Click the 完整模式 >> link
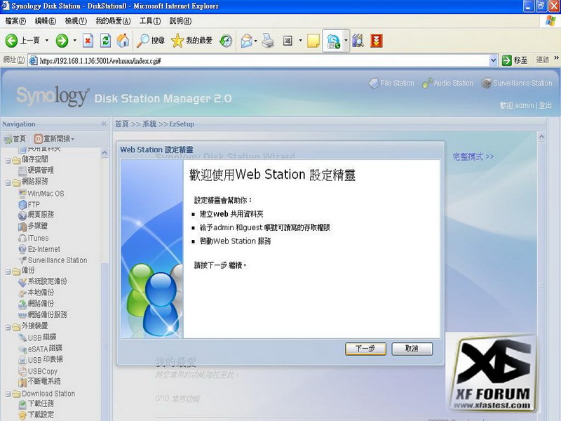 pyautogui.click(x=473, y=156)
